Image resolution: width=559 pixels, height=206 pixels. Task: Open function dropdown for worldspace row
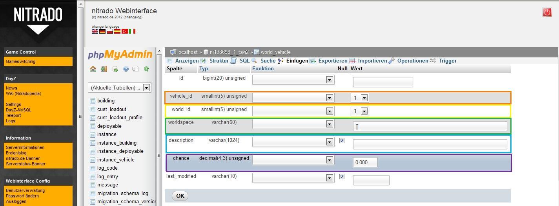[x=293, y=124]
